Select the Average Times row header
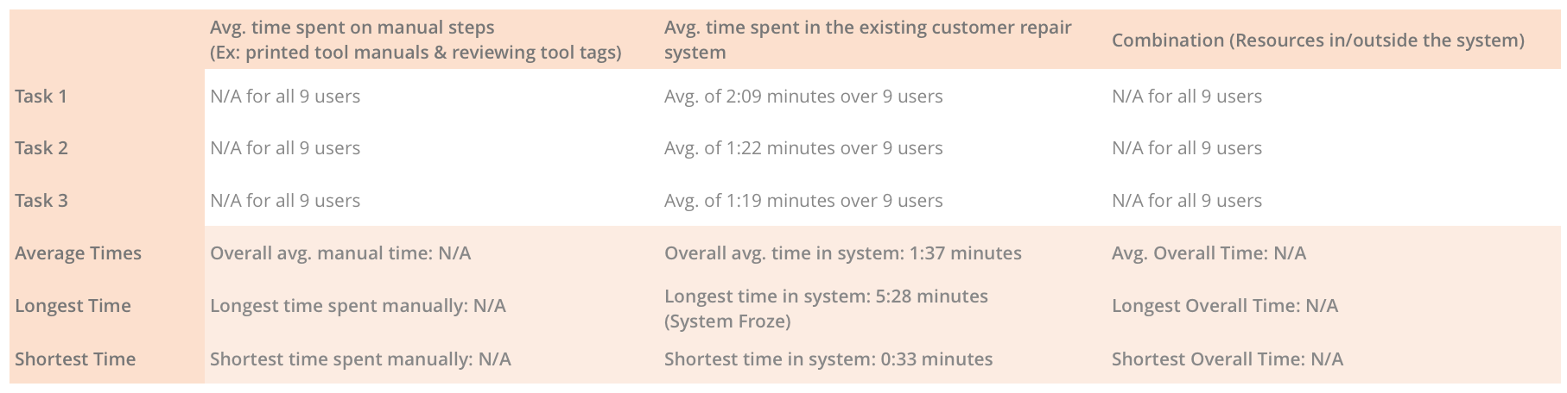 pyautogui.click(x=78, y=253)
